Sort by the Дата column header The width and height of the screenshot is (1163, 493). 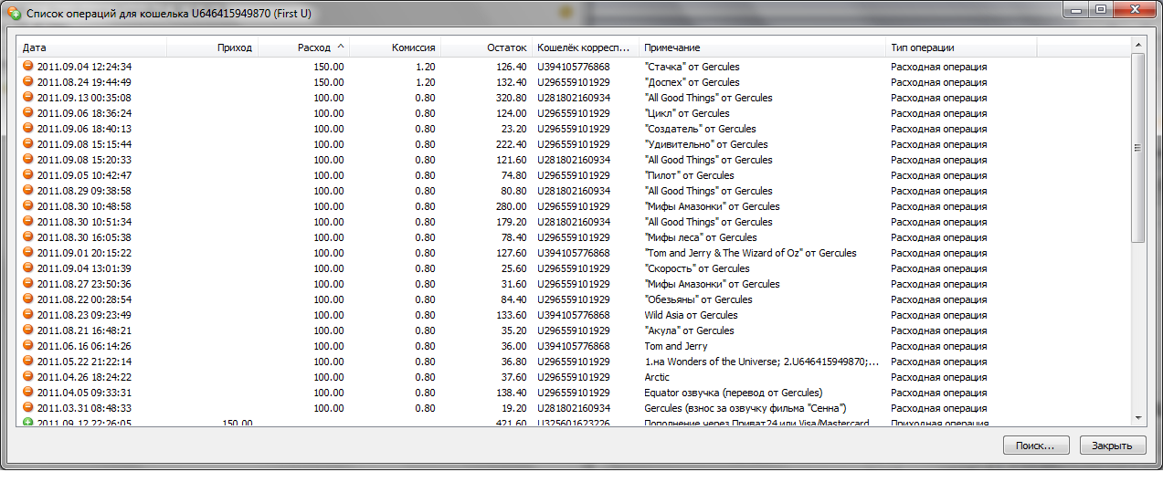tap(91, 47)
